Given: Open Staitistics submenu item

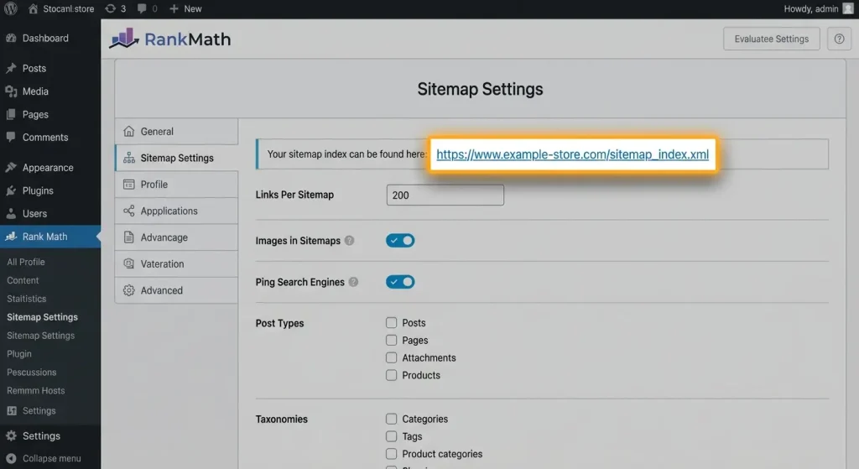Looking at the screenshot, I should pos(26,300).
